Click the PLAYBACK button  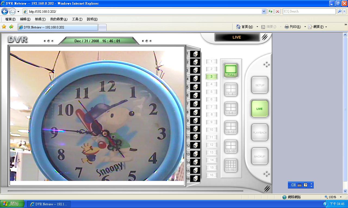(260, 132)
